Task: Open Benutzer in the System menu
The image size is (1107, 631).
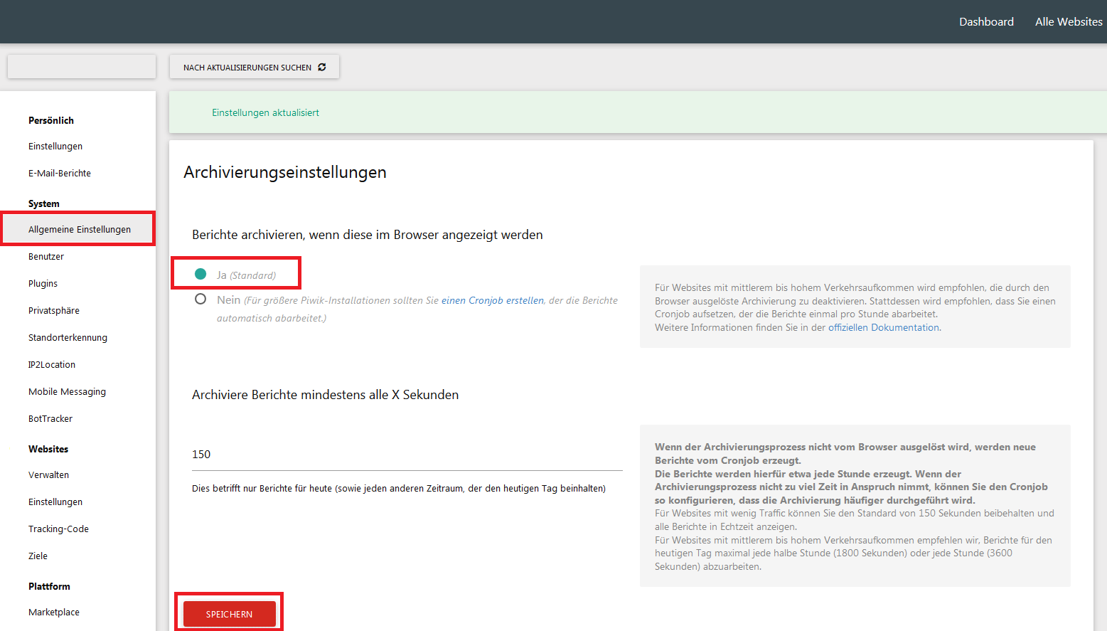Action: click(x=46, y=256)
